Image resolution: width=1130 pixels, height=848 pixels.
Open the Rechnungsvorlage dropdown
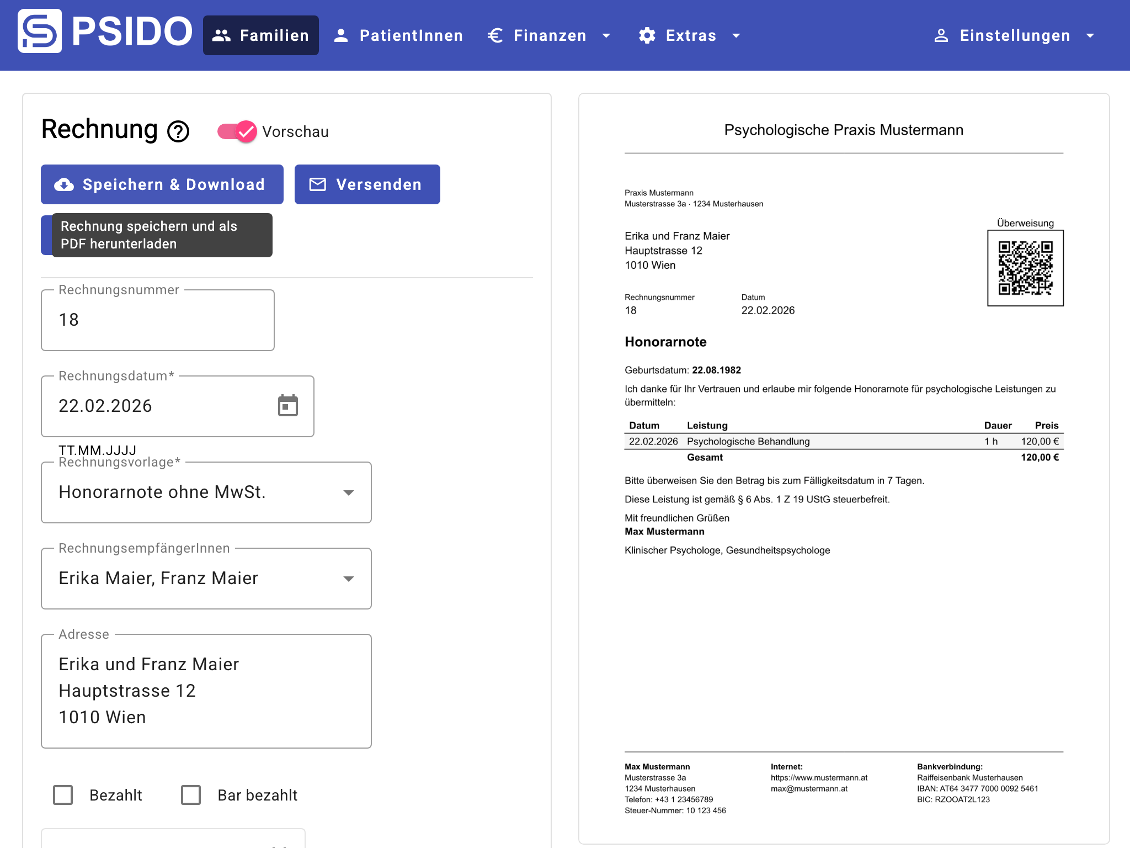coord(206,492)
